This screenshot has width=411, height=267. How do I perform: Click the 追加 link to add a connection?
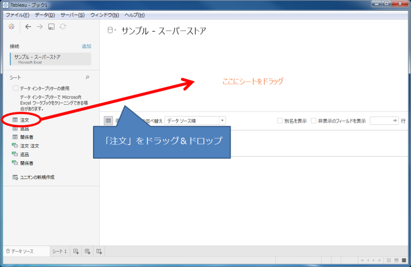[x=86, y=46]
